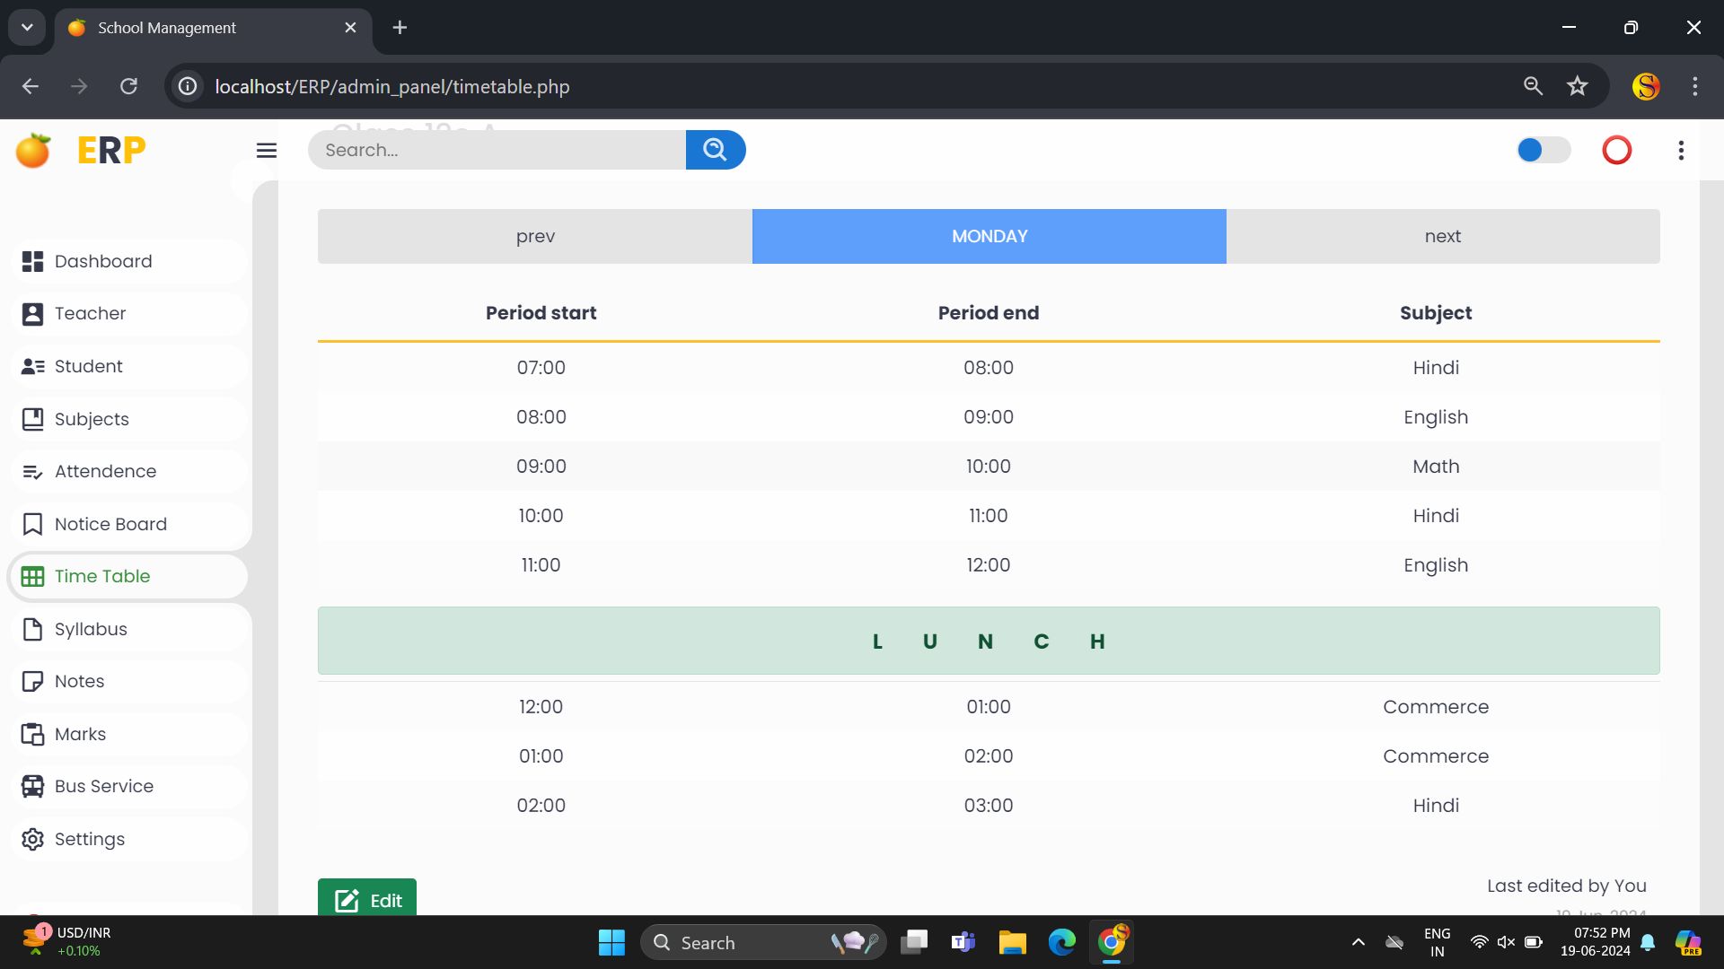Go to the prev day tab

535,236
